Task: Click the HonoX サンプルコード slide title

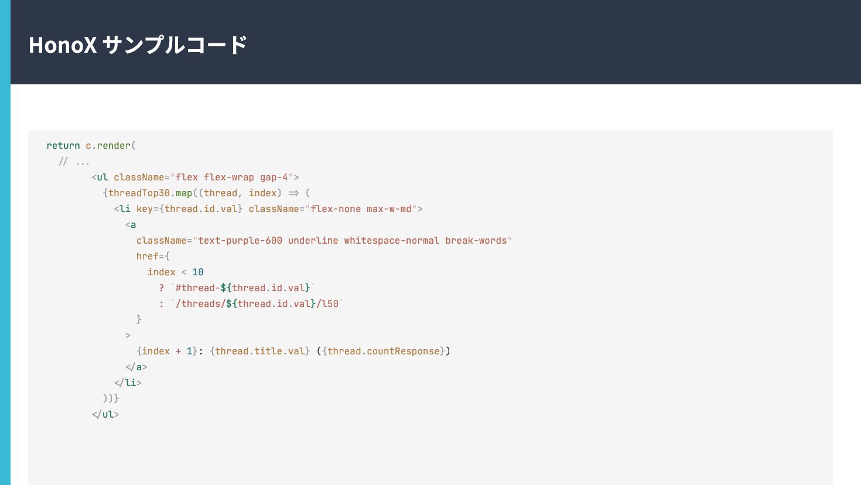Action: click(x=138, y=45)
